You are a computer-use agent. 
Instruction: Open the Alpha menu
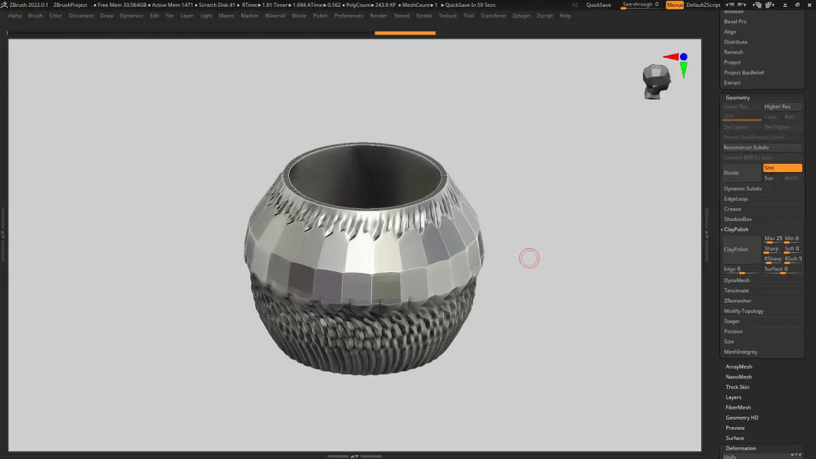tap(14, 16)
